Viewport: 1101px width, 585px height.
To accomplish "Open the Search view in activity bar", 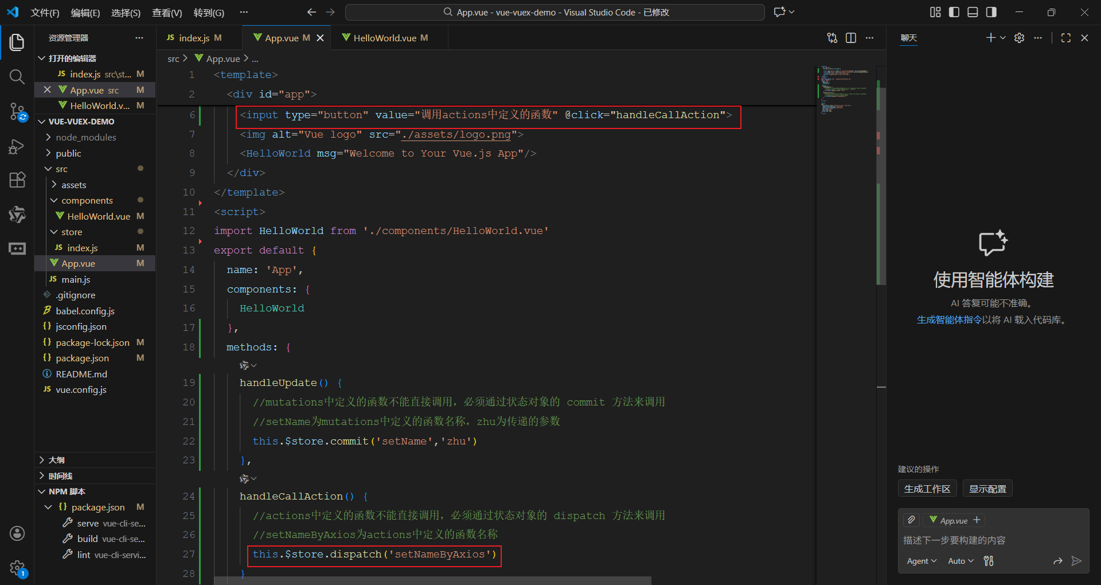I will point(17,77).
